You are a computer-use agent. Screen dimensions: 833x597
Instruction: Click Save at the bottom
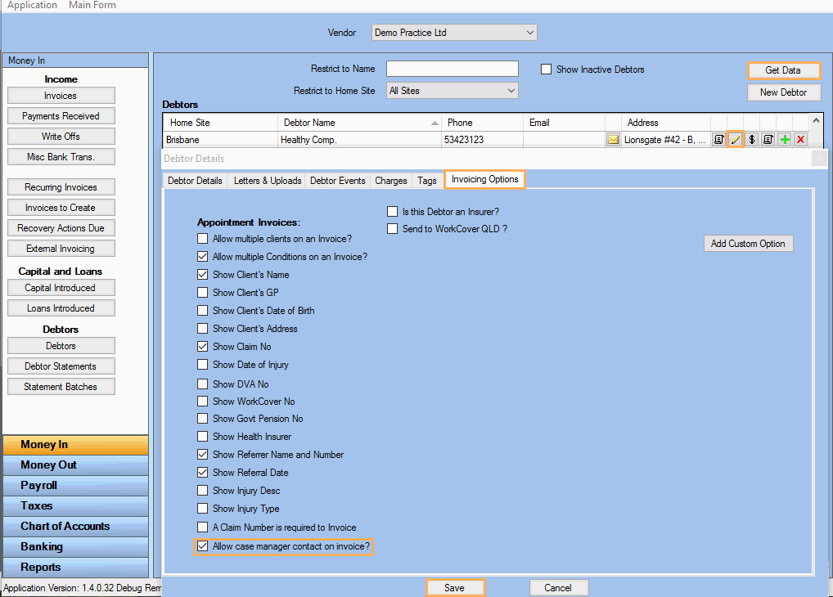click(x=455, y=587)
